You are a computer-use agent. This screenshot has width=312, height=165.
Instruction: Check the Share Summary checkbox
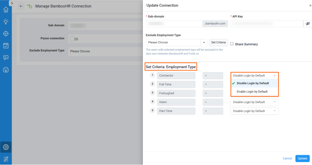(232, 44)
